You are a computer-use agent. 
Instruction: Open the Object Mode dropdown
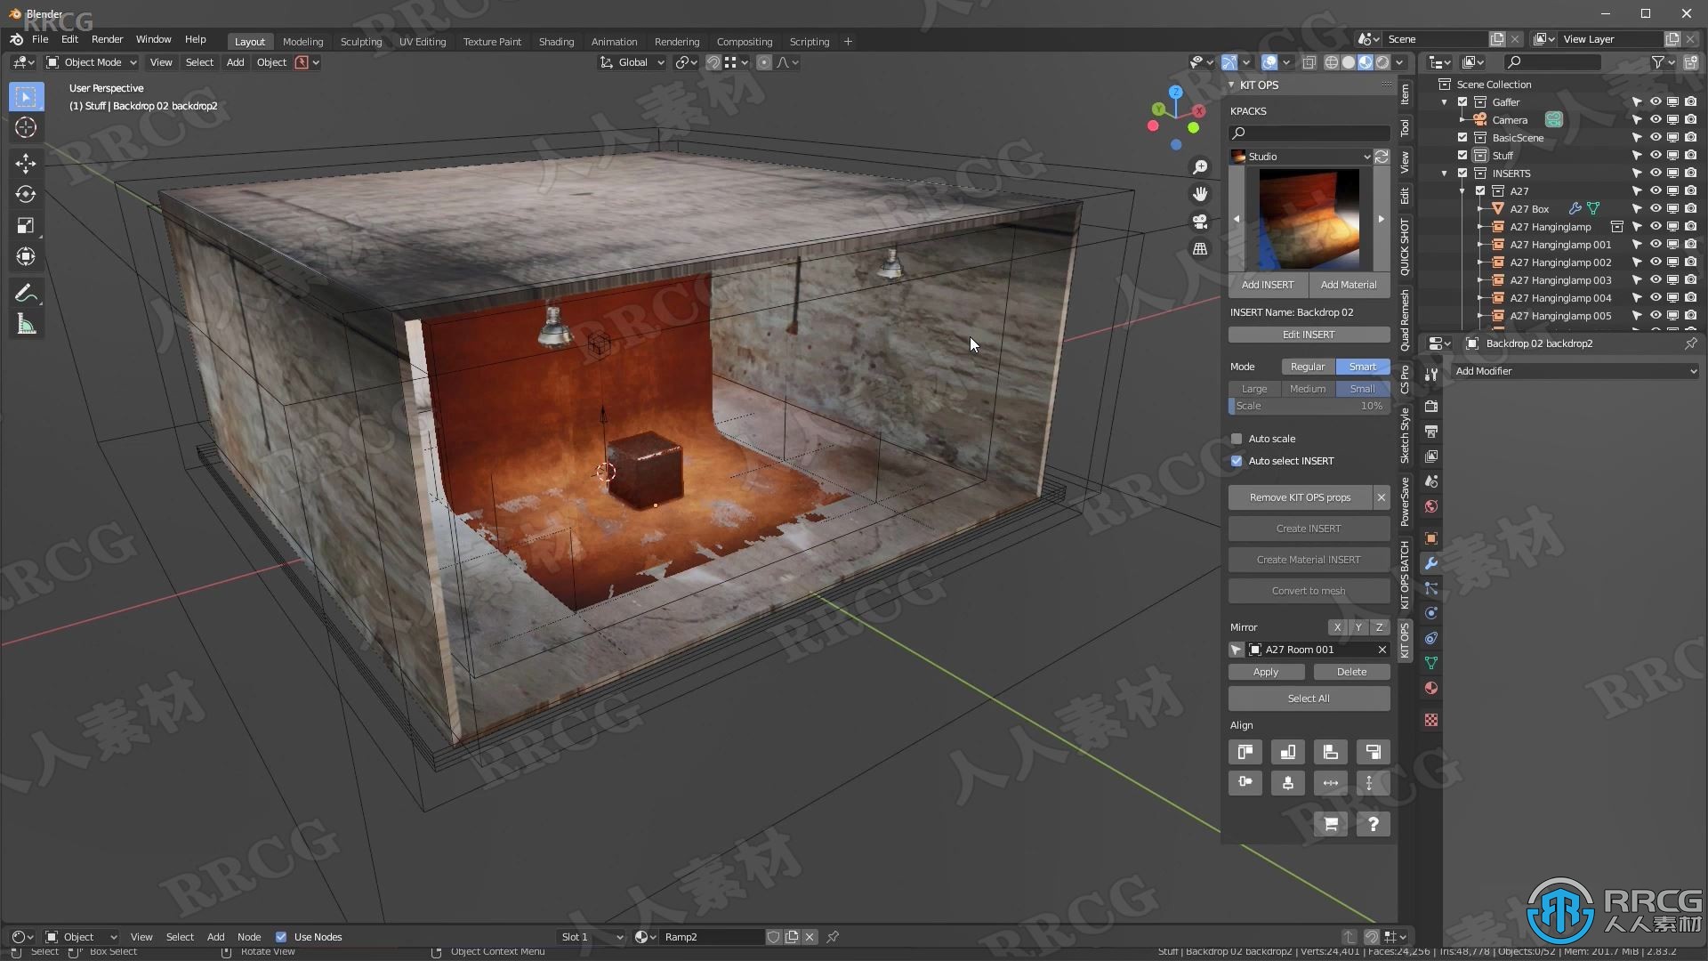[x=92, y=62]
